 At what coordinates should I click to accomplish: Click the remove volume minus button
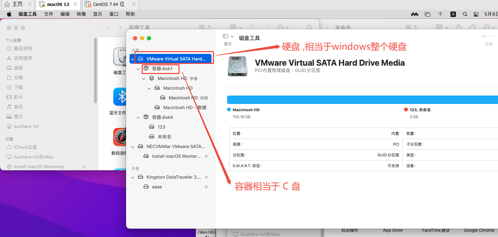click(x=493, y=36)
